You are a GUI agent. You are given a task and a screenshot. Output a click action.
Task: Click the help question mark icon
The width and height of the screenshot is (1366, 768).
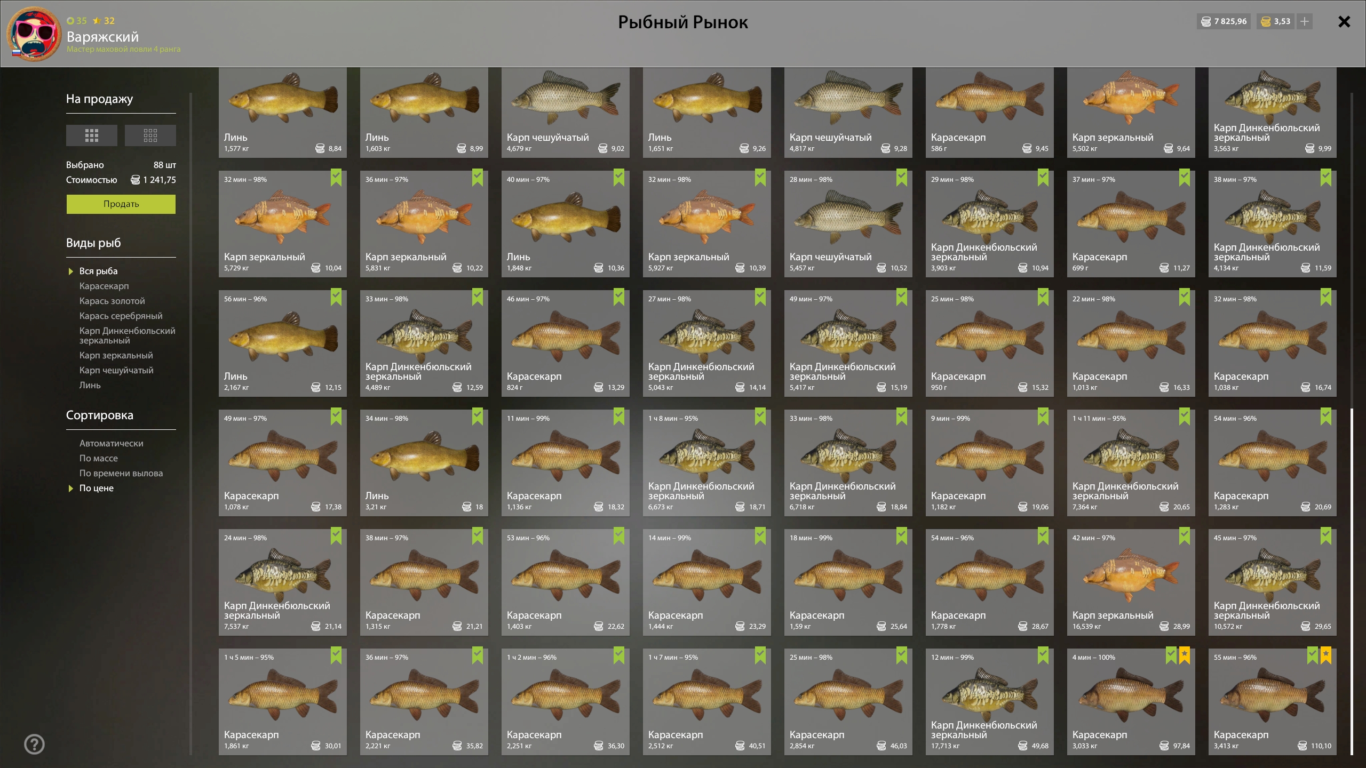35,744
